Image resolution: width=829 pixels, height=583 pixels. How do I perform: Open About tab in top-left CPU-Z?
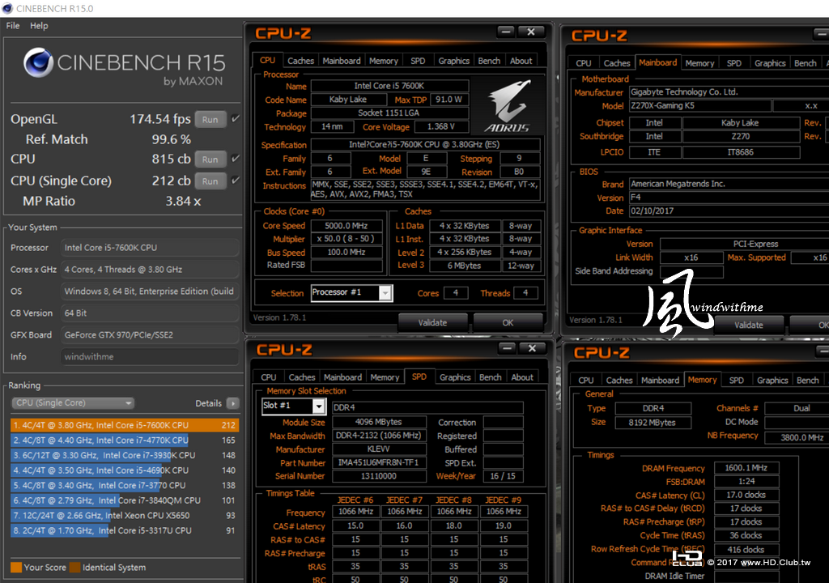[x=521, y=61]
